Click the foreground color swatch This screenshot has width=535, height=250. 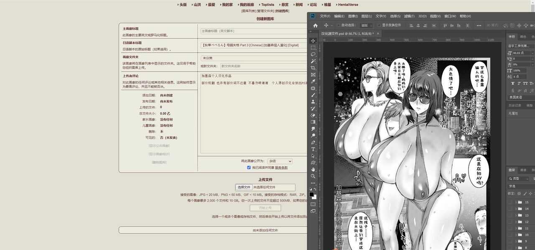tap(312, 194)
